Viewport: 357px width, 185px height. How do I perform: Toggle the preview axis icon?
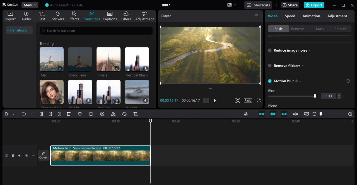295,114
